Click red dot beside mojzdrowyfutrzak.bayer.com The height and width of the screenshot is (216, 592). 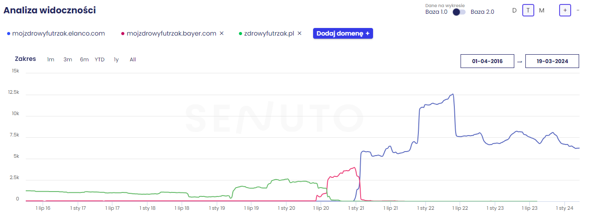pyautogui.click(x=123, y=34)
